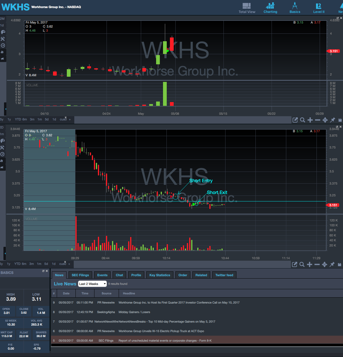Save the intraday chart with the disk icon

(340, 264)
